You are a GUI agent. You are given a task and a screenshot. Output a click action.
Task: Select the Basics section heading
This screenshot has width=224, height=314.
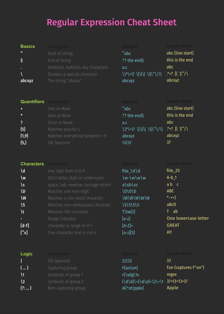(x=27, y=46)
